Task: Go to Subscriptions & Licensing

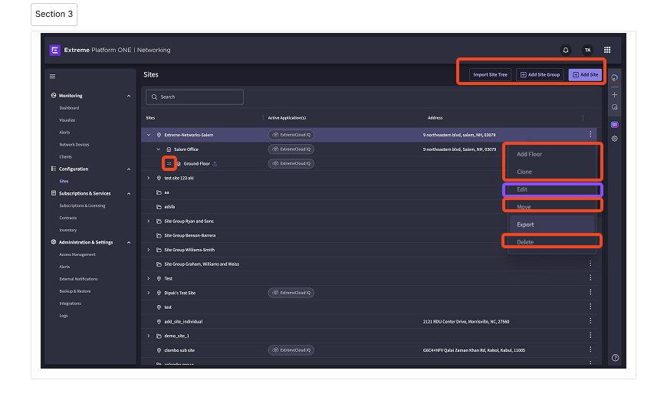Action: [x=82, y=206]
